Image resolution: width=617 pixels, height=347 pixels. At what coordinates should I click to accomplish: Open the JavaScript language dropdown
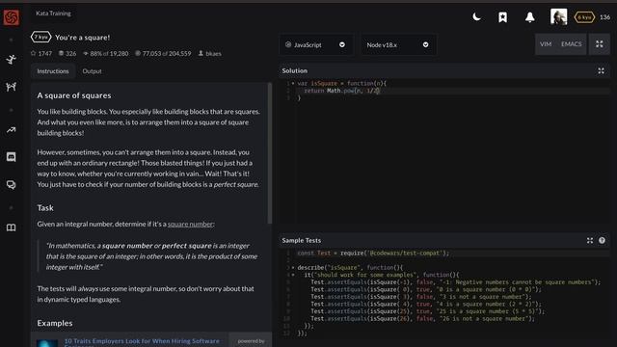tap(315, 45)
